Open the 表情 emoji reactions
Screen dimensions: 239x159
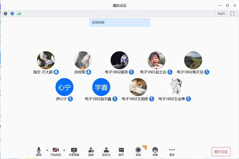pyautogui.click(x=155, y=152)
